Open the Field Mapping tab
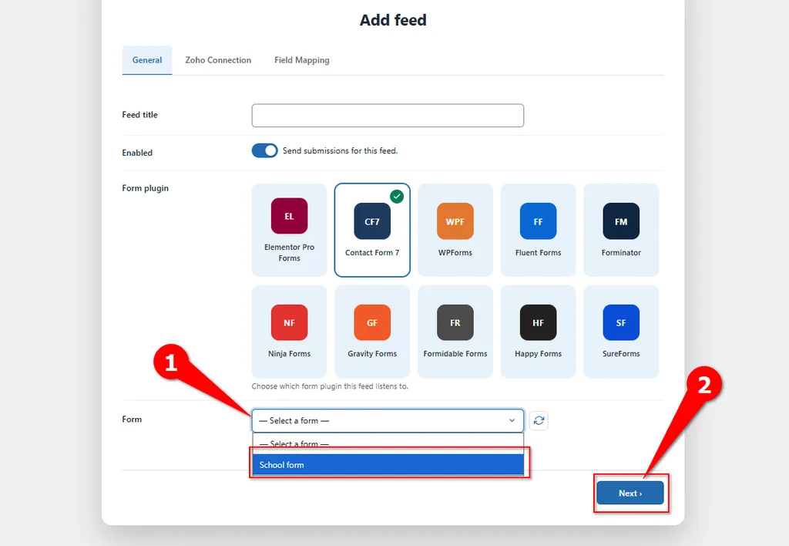The width and height of the screenshot is (789, 546). point(302,60)
